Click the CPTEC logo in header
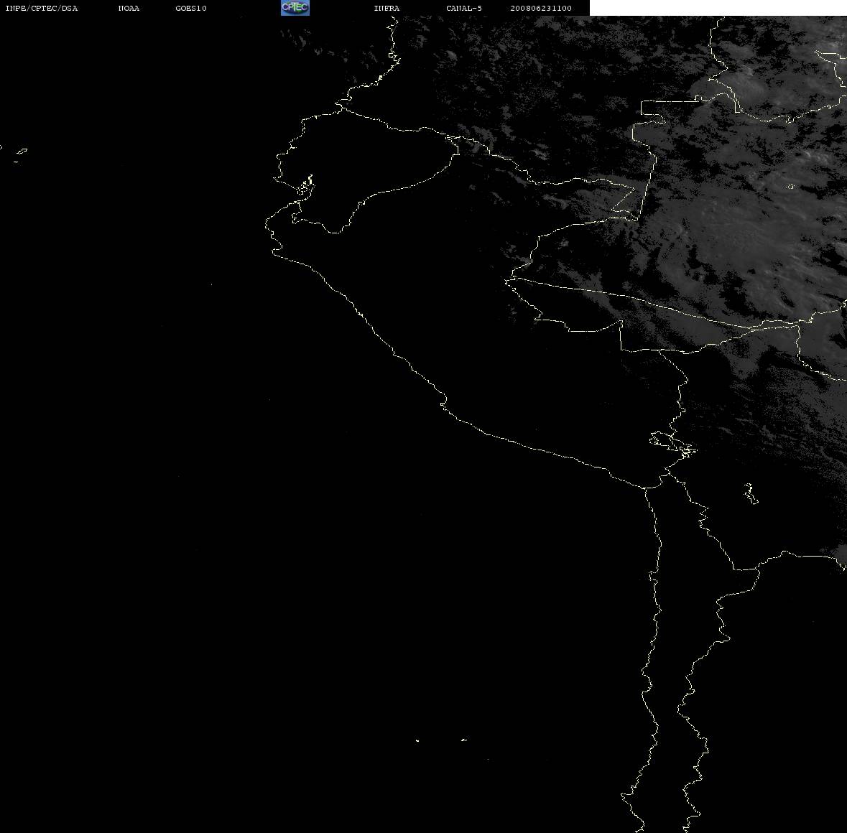This screenshot has width=847, height=833. click(x=295, y=8)
